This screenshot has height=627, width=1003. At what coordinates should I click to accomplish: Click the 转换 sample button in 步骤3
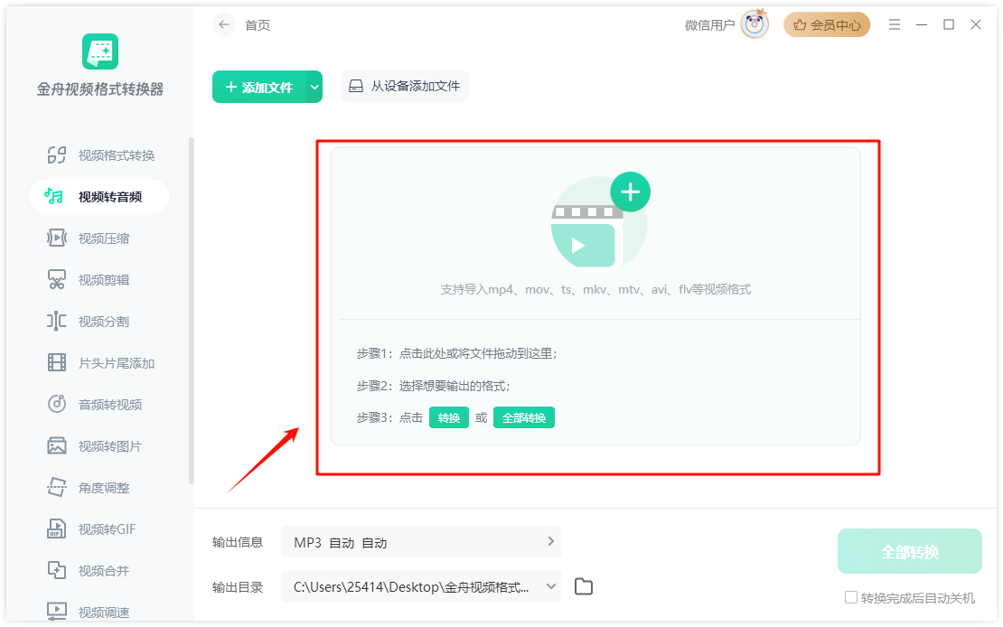point(449,417)
